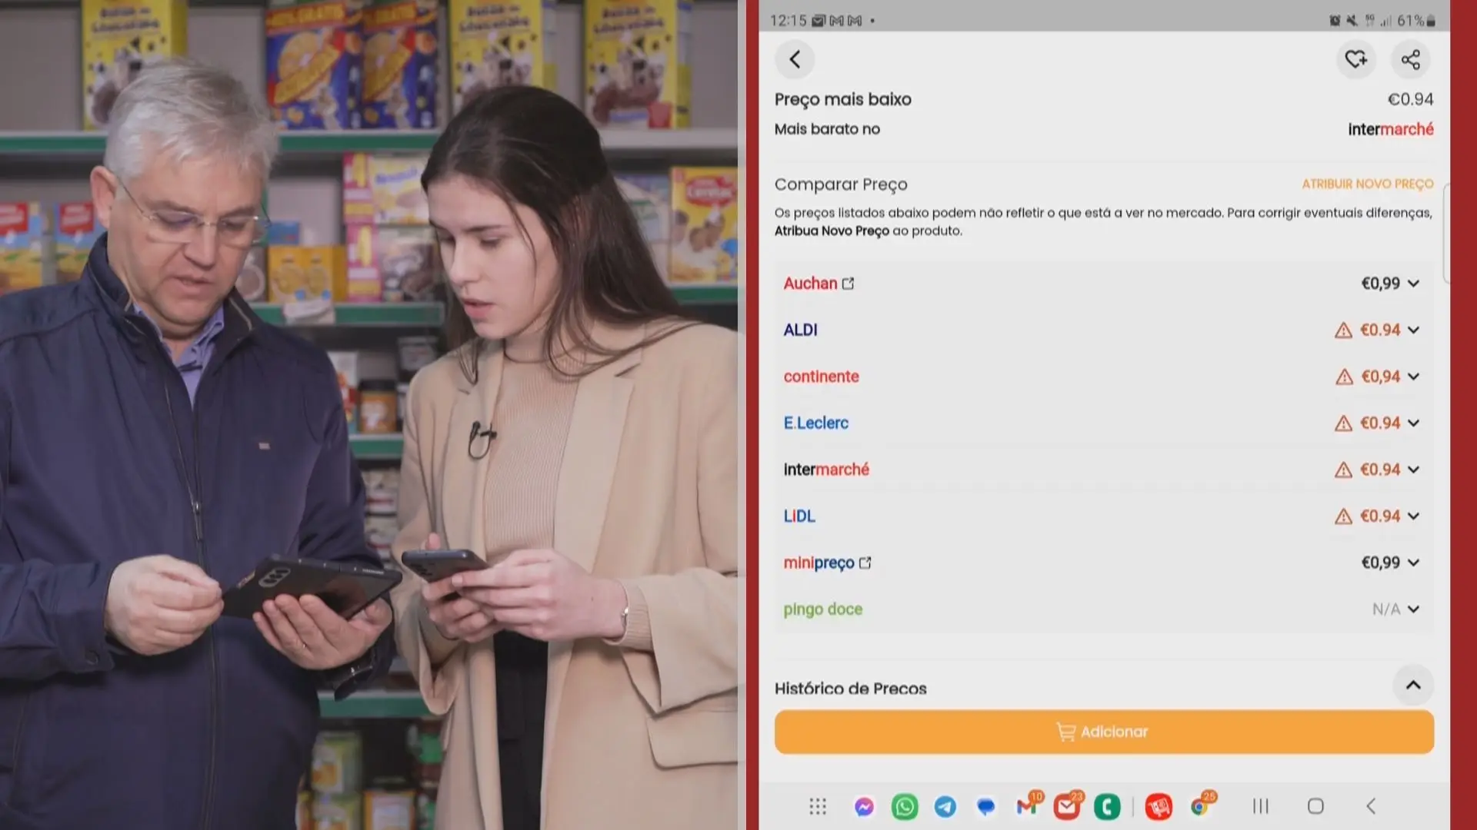Show recent apps navigation button
Screen dimensions: 1477x830
point(1260,806)
